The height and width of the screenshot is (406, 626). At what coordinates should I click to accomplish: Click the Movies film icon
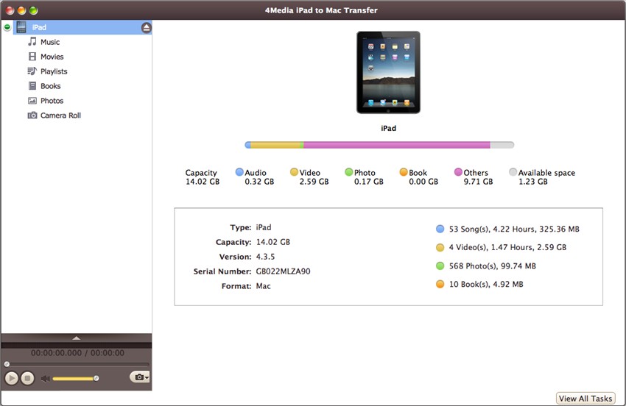(32, 57)
